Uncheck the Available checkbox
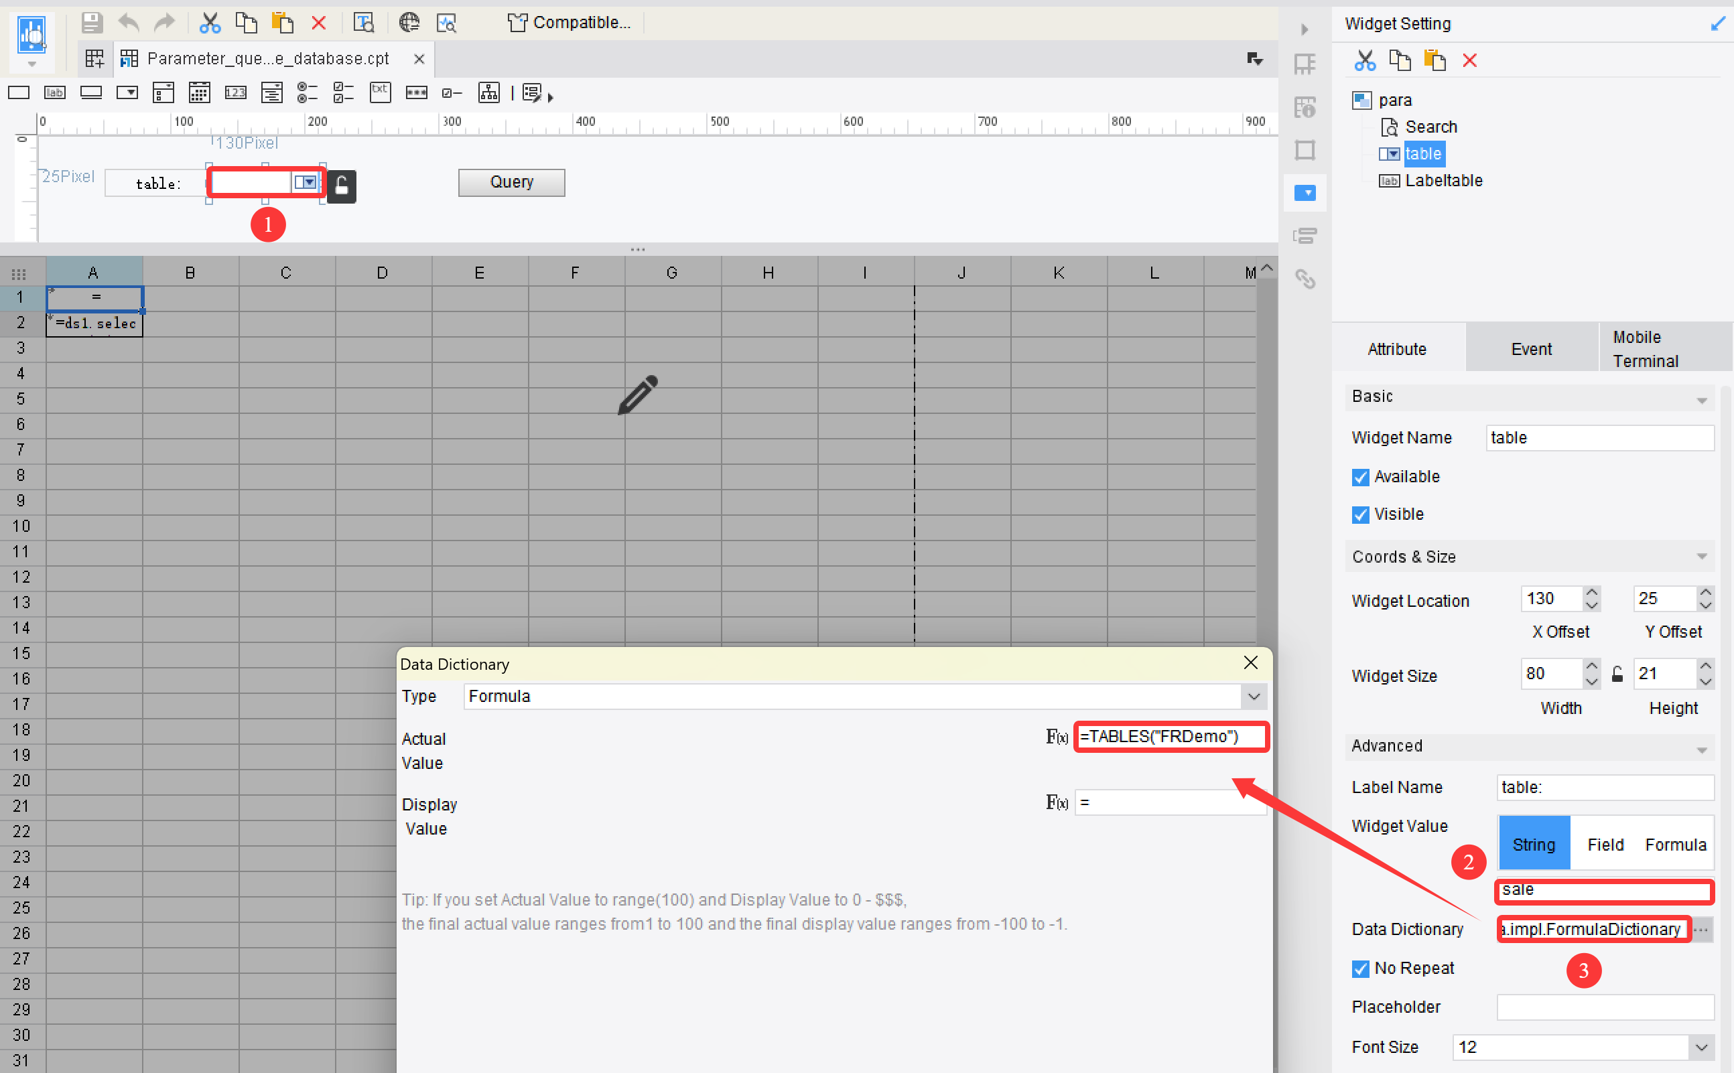Image resolution: width=1734 pixels, height=1073 pixels. 1361,477
